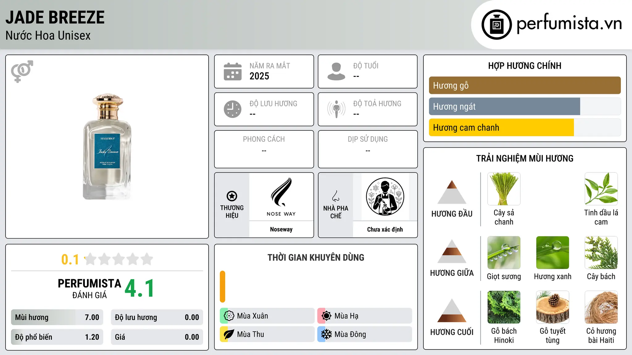
Task: Click the Hương đầu pyramid icon
Action: [452, 192]
